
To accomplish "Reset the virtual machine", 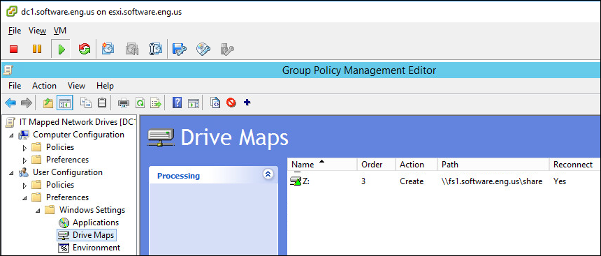I will click(x=85, y=49).
